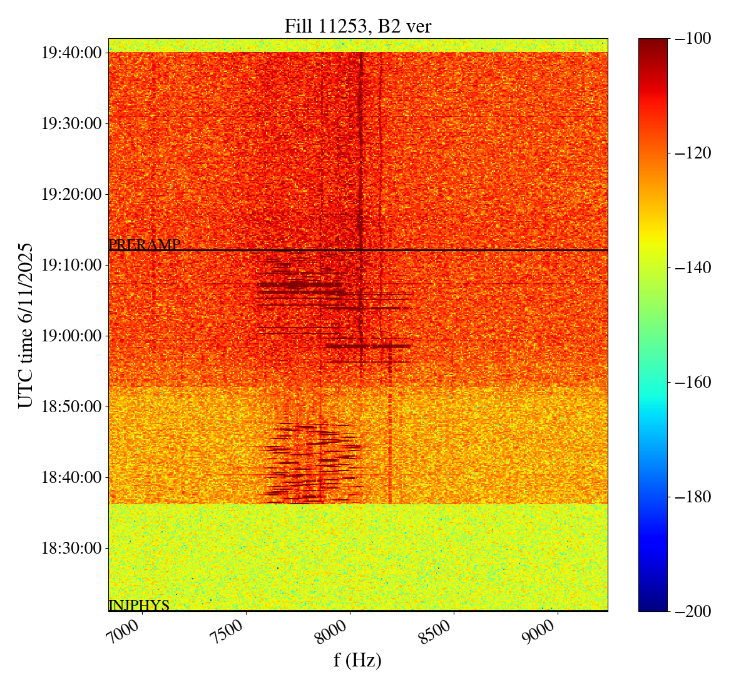
Task: Select the PRERAMP marker label
Action: pos(145,245)
